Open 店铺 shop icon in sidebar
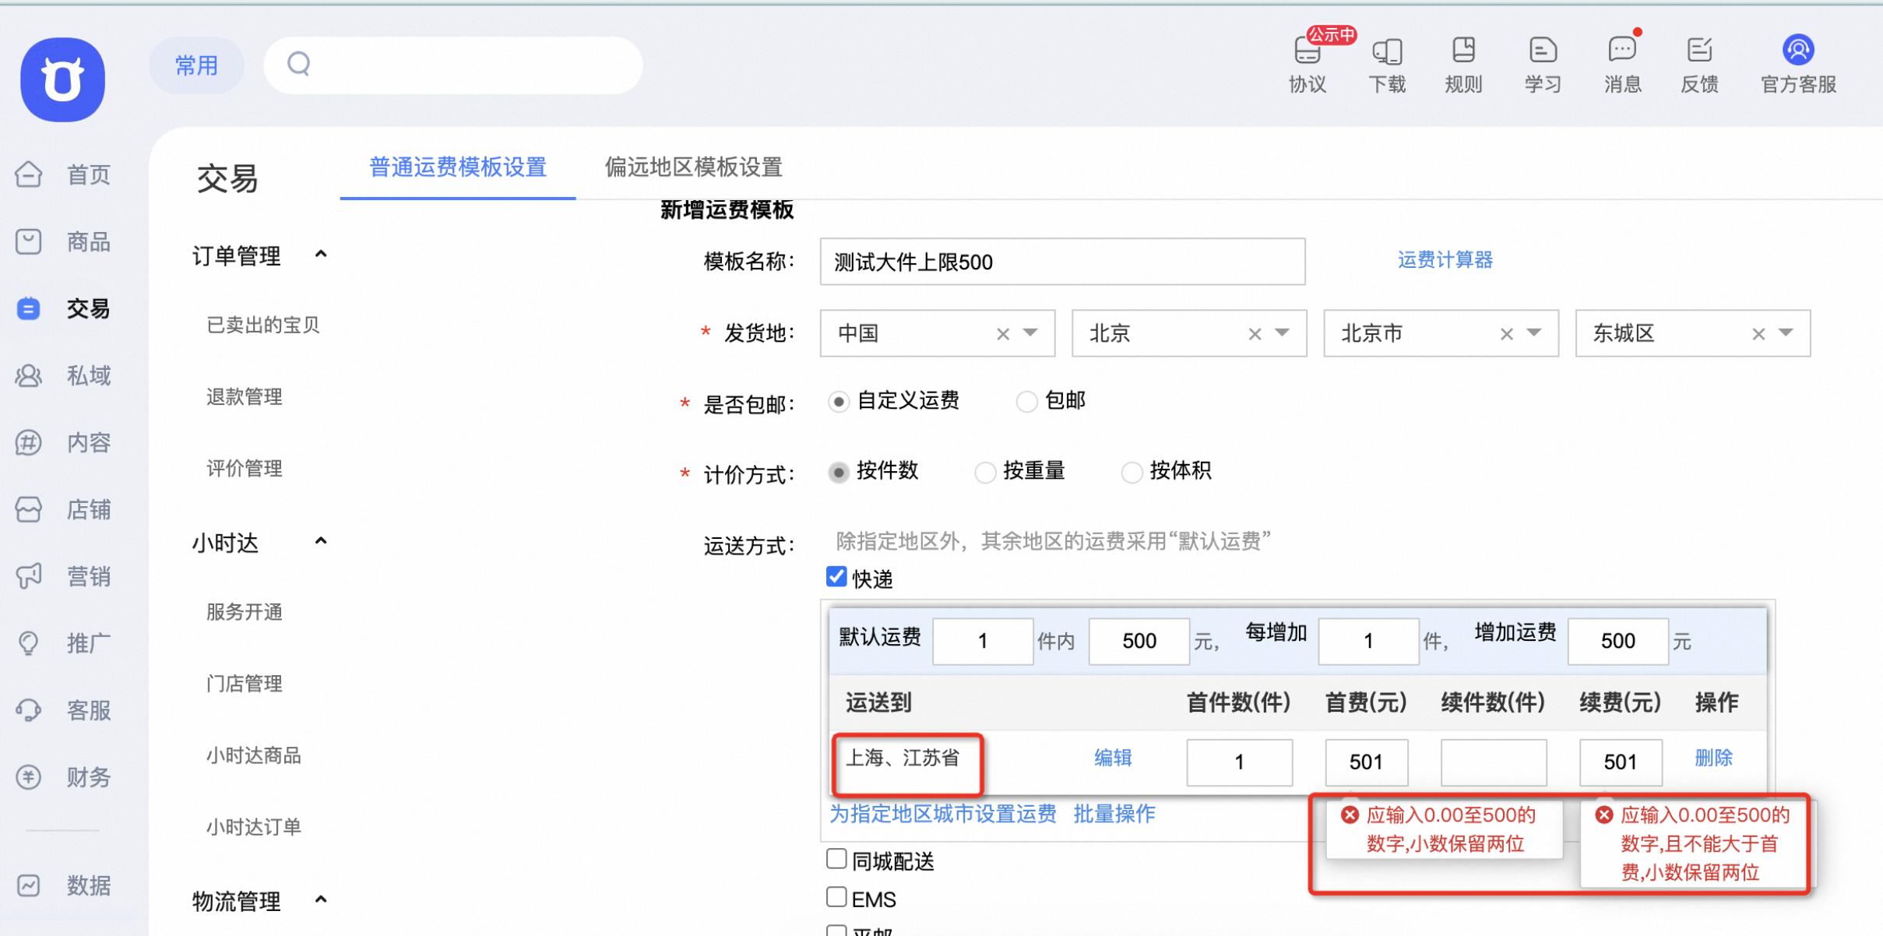This screenshot has width=1883, height=936. tap(29, 509)
